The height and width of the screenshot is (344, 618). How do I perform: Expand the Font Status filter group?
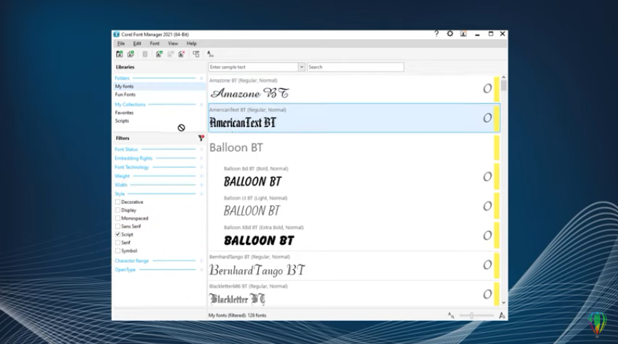tap(201, 150)
